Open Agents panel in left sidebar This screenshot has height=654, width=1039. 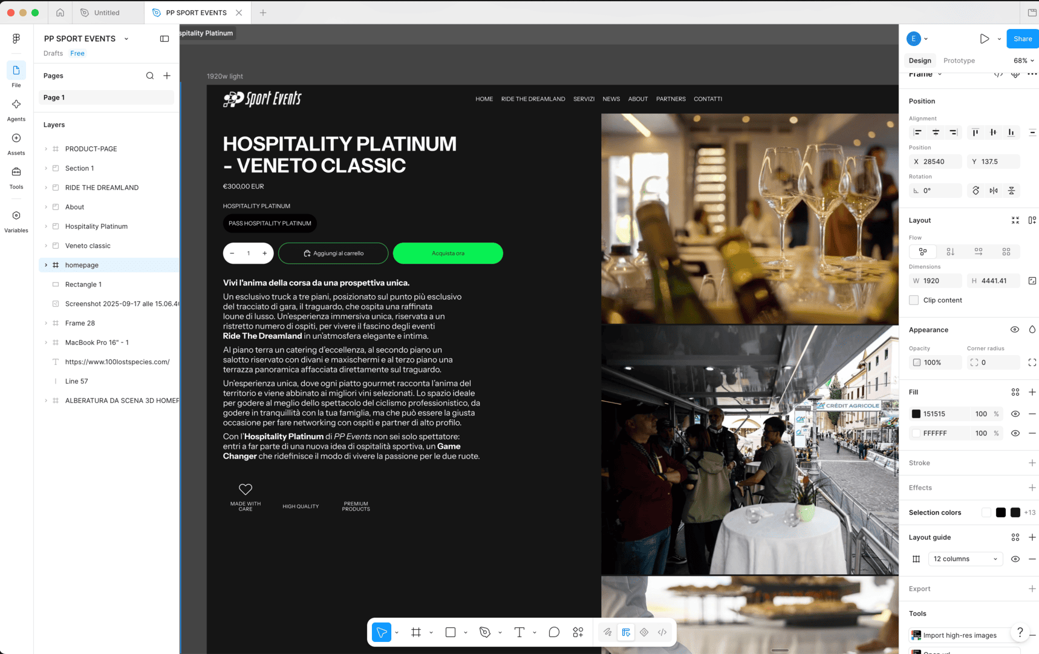pos(16,110)
